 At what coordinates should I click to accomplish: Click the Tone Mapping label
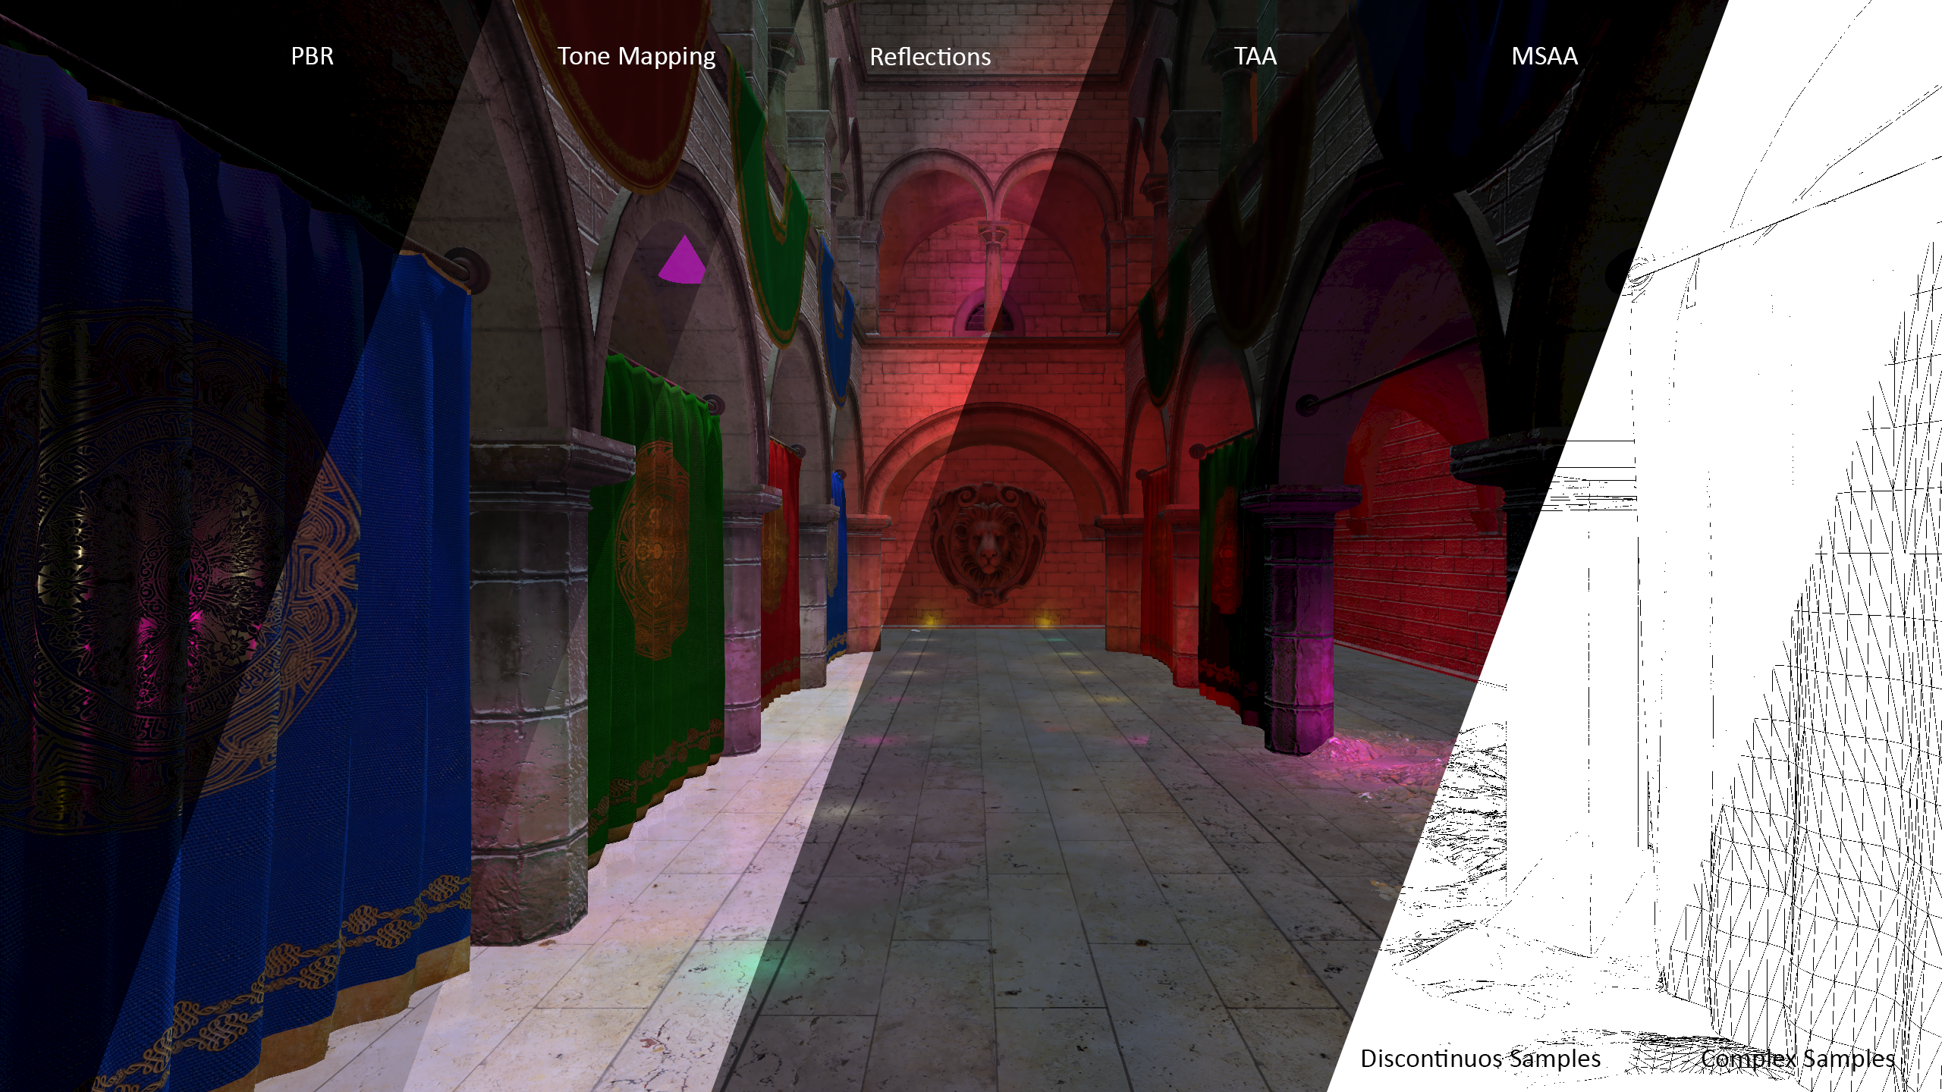tap(636, 58)
